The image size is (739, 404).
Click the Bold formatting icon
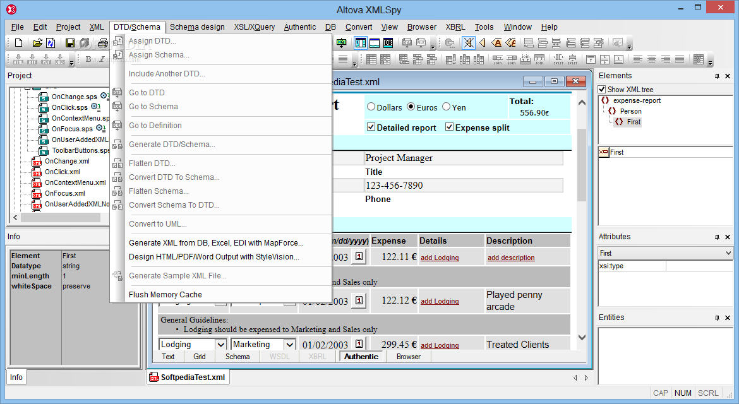88,59
